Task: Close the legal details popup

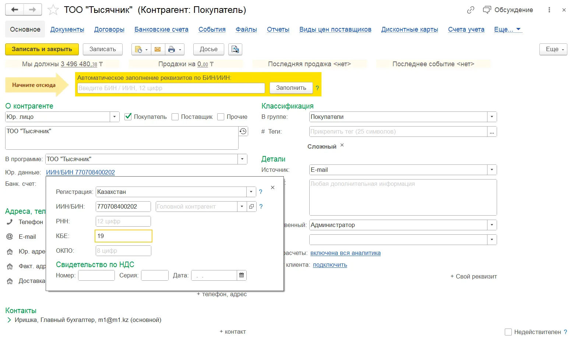Action: (x=273, y=188)
